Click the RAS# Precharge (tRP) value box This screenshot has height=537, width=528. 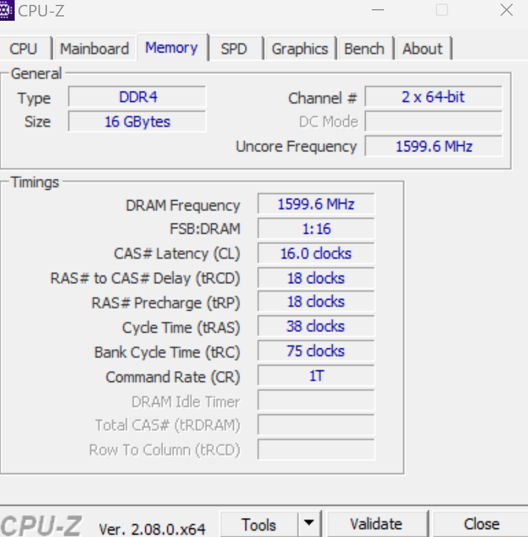316,301
